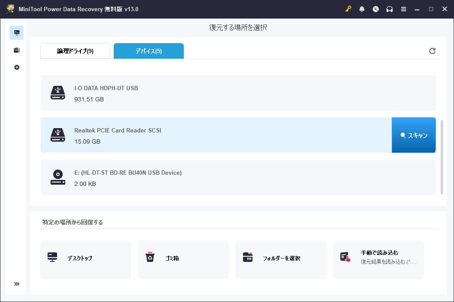The image size is (454, 302).
Task: Open the toolbox utilities sidebar icon
Action: pyautogui.click(x=16, y=50)
